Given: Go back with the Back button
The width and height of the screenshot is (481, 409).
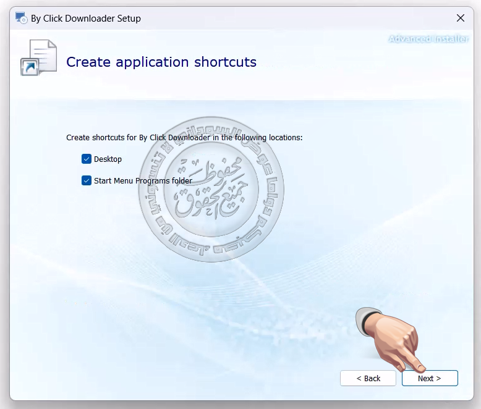Looking at the screenshot, I should pyautogui.click(x=368, y=378).
